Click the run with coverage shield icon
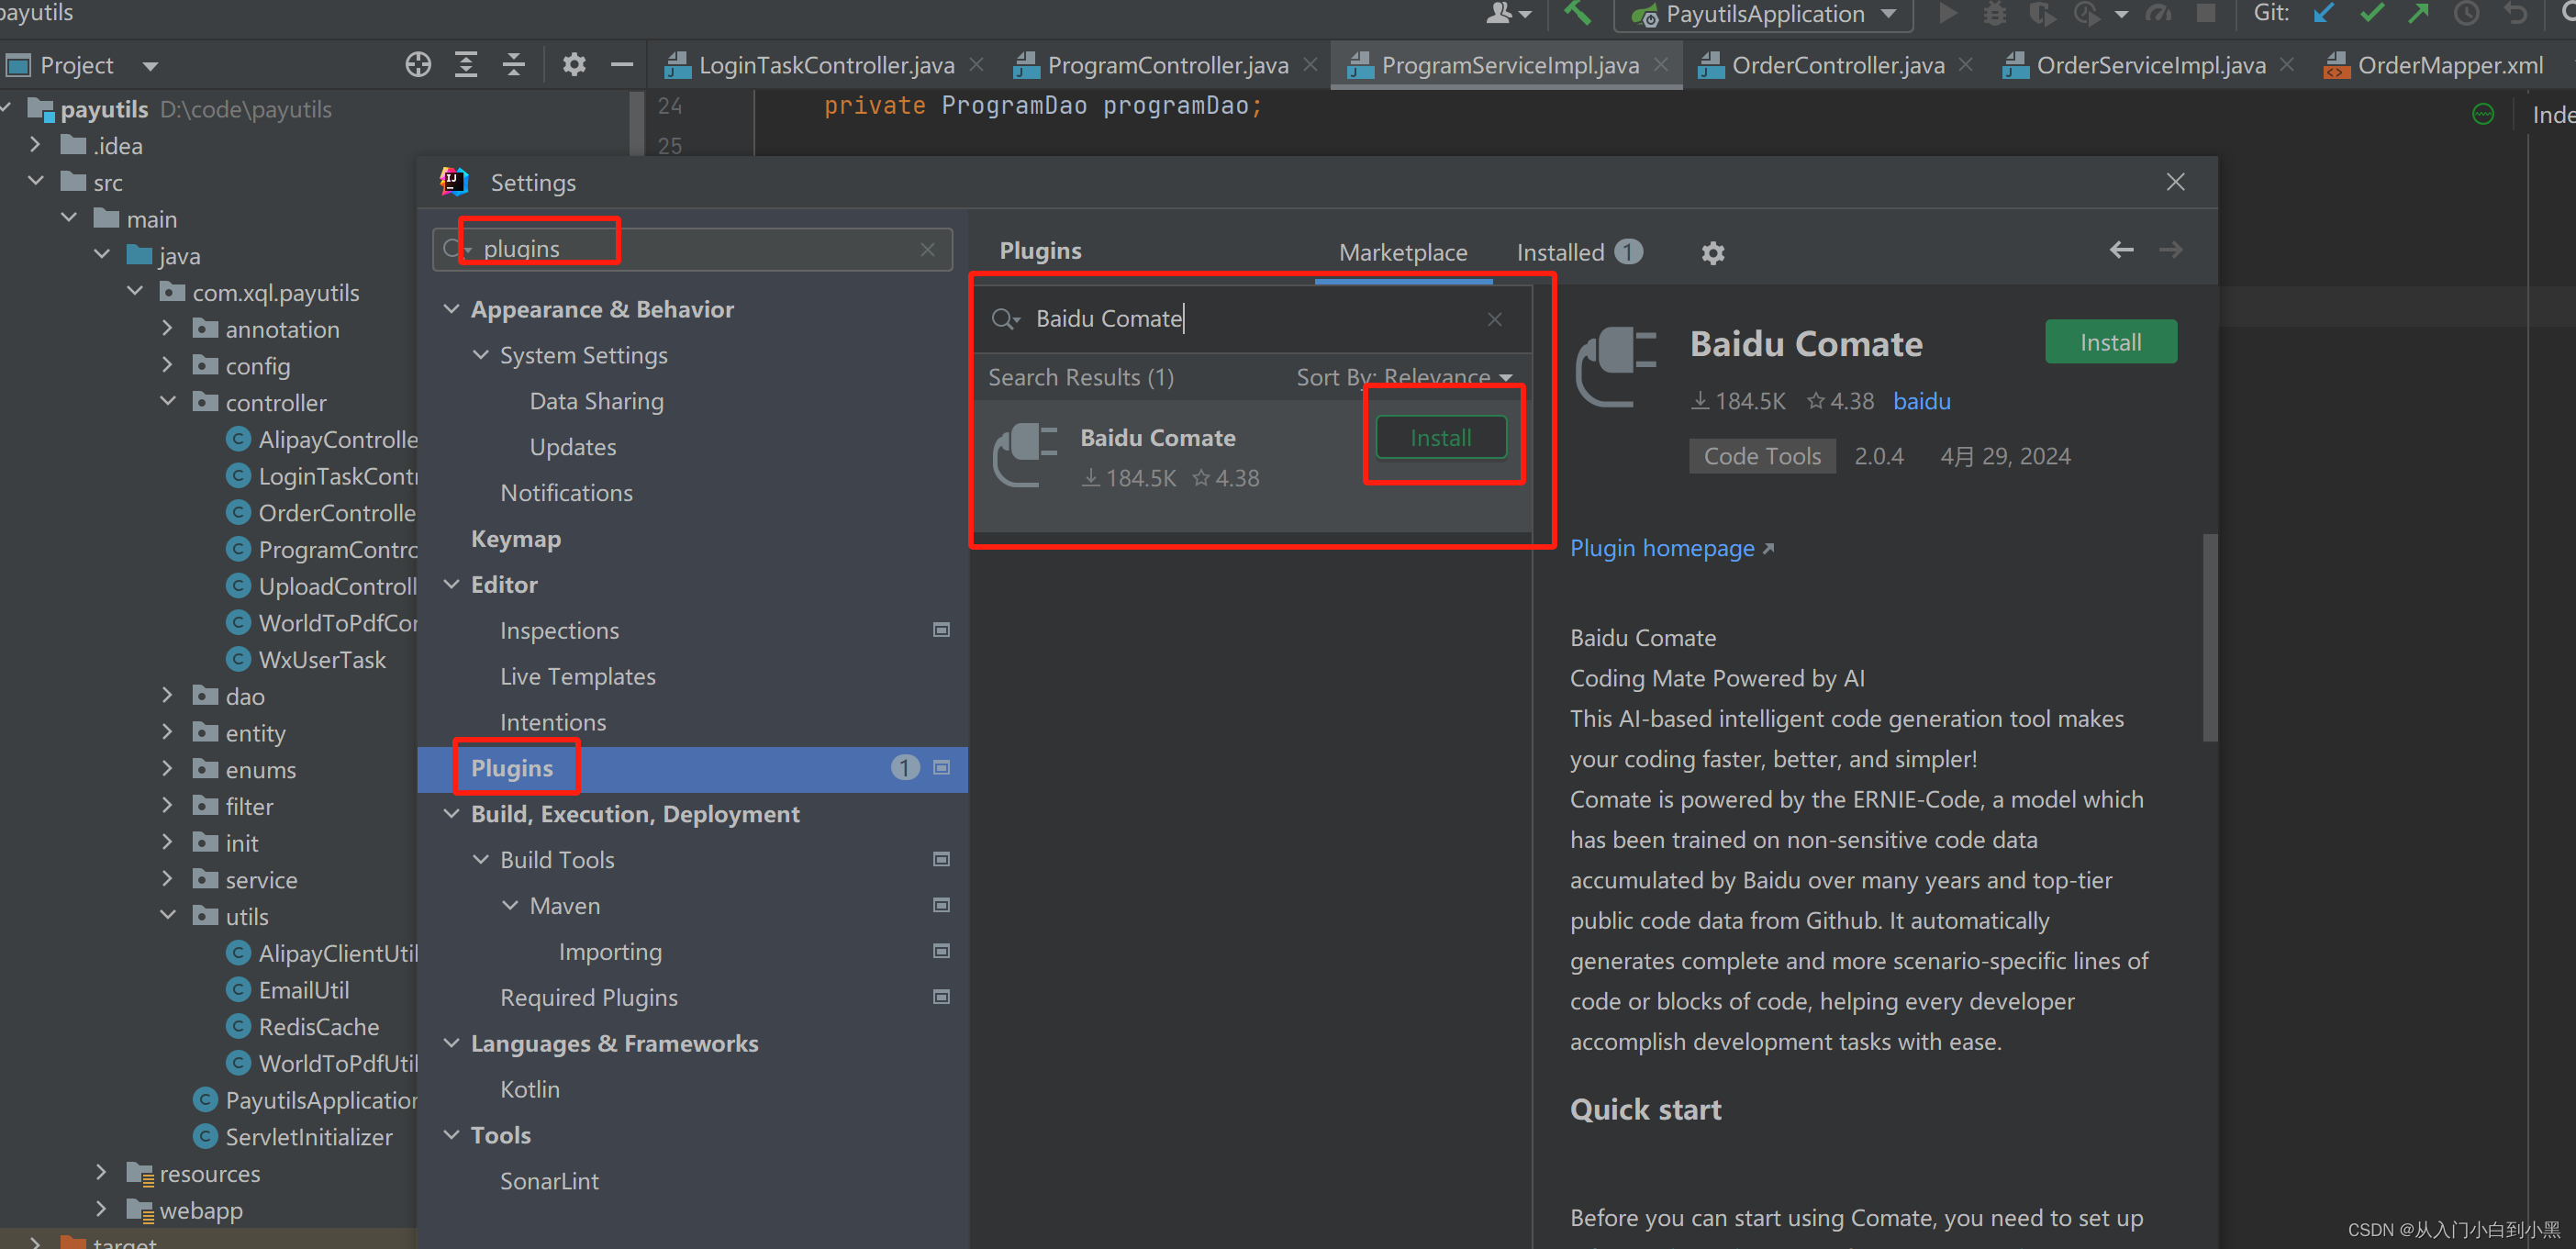The image size is (2576, 1249). pos(2041,13)
